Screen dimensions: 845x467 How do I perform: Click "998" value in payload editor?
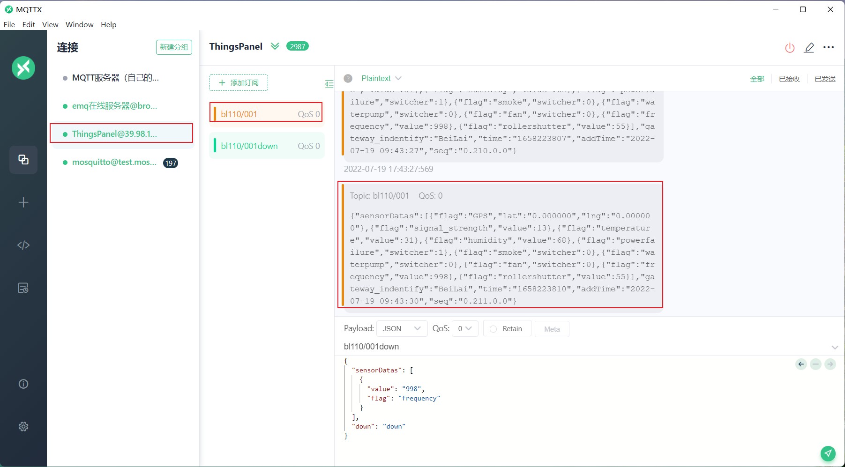[411, 389]
